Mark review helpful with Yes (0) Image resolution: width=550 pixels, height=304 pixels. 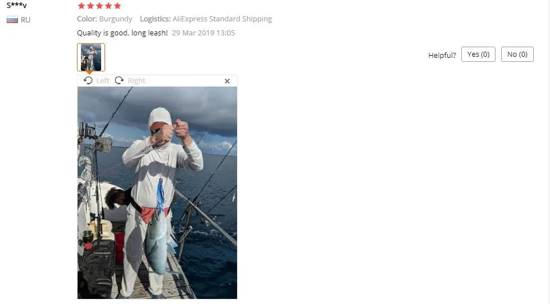tap(478, 54)
